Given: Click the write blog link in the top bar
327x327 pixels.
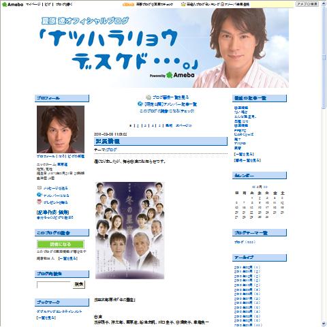Looking at the screenshot, I should tap(64, 4).
